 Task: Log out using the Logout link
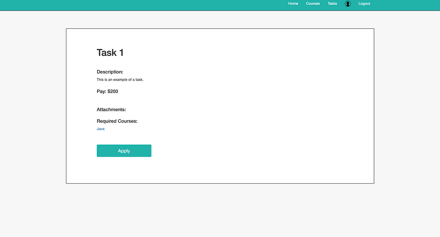[364, 4]
